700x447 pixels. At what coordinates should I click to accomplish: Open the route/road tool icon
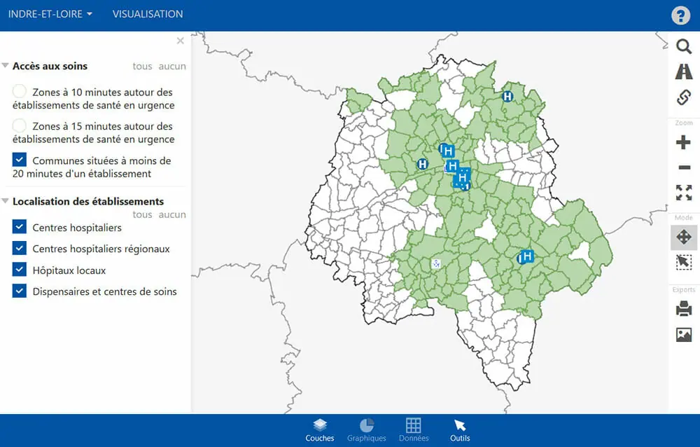[x=683, y=71]
